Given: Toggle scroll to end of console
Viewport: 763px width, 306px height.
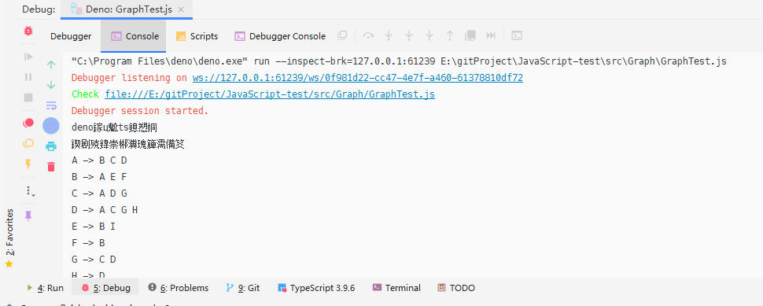Looking at the screenshot, I should tap(51, 126).
